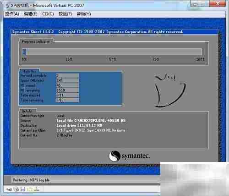Click the Source line Local file C:\WINXPSP3.GHO
The image size is (229, 196).
(91, 121)
